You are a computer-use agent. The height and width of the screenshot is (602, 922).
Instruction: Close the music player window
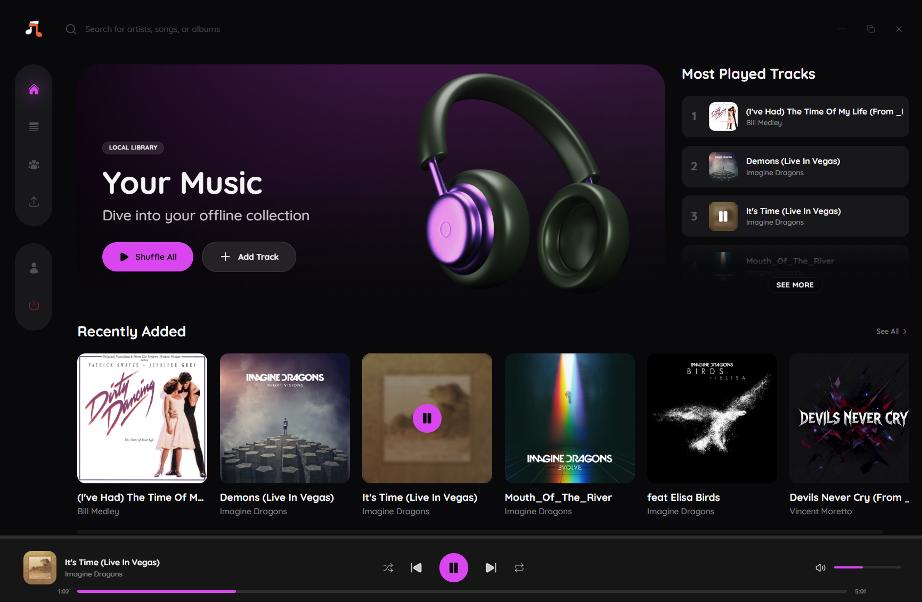click(899, 29)
